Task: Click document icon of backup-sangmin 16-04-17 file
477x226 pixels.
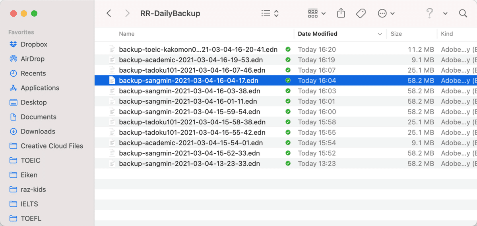Action: point(112,81)
